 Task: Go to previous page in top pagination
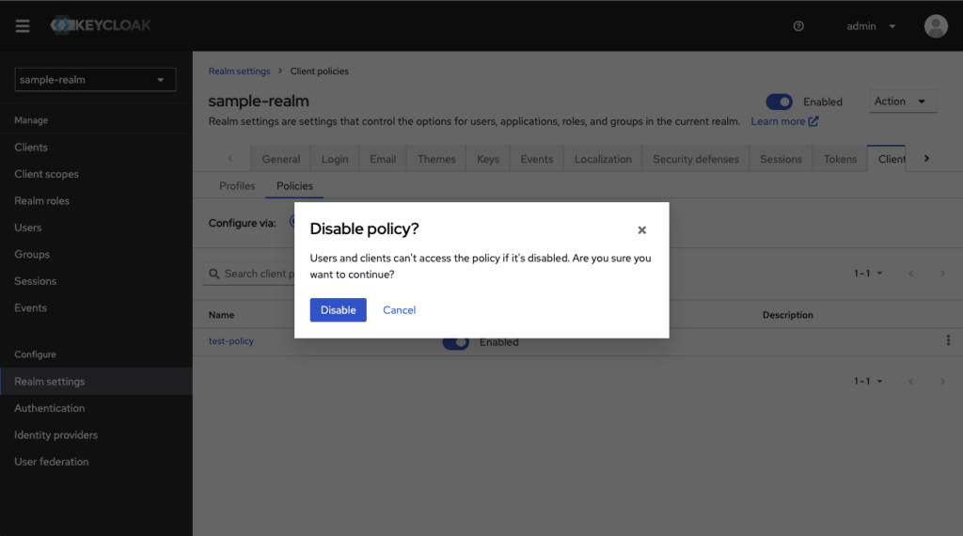click(910, 274)
